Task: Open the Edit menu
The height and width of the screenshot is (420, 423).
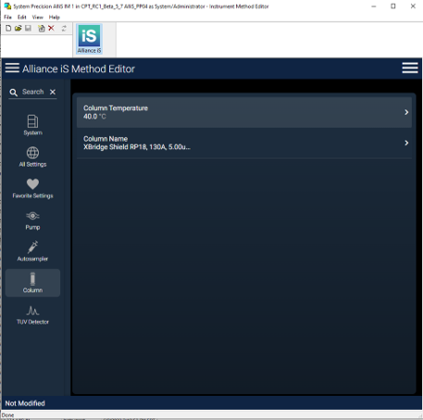Action: click(x=22, y=17)
